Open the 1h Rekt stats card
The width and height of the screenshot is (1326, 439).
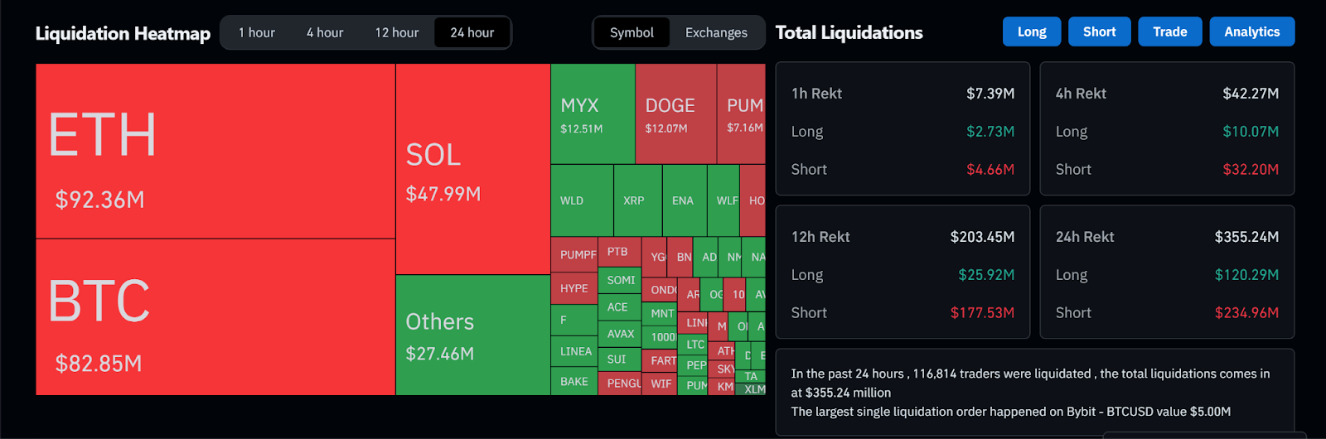pyautogui.click(x=903, y=129)
